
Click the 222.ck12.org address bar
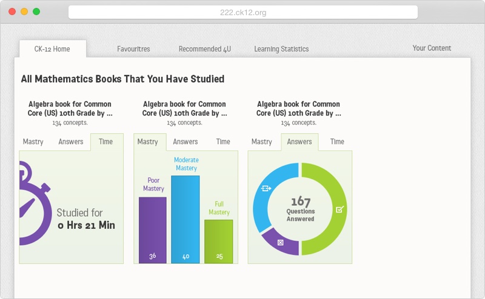[243, 12]
